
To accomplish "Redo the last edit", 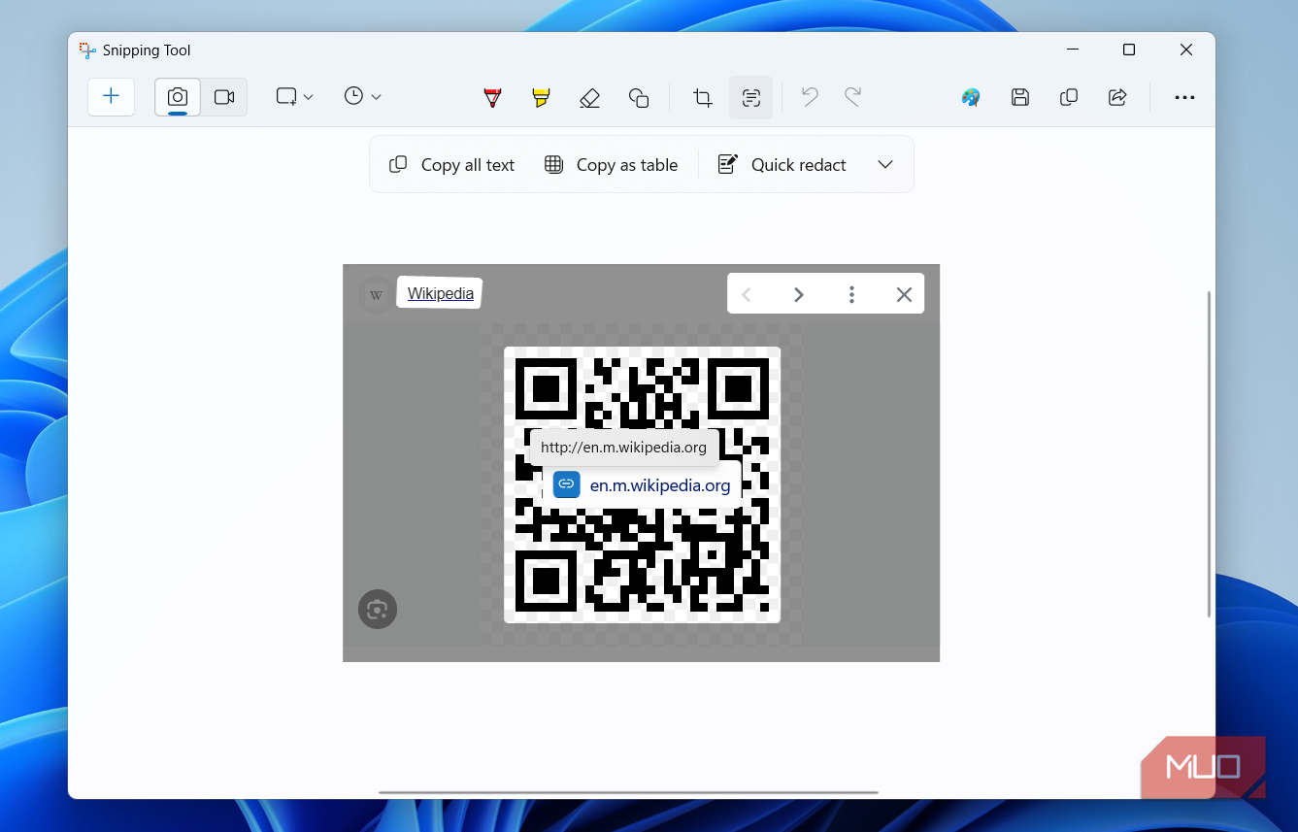I will [852, 96].
